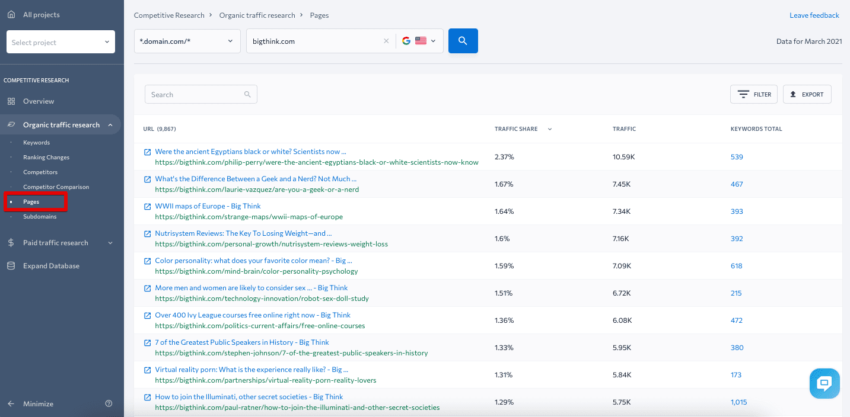Click the US flag in the search engine selector
Image resolution: width=850 pixels, height=417 pixels.
[x=421, y=41]
